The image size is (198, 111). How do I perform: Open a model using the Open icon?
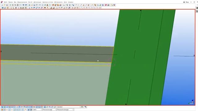[x=5, y=5]
